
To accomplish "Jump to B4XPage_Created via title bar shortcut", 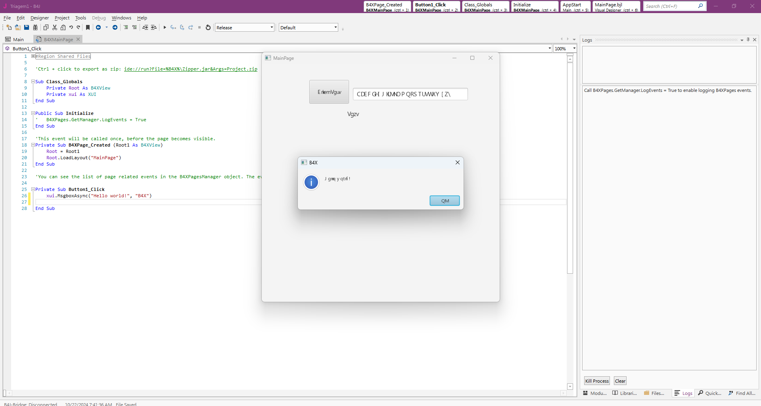I will pos(387,6).
